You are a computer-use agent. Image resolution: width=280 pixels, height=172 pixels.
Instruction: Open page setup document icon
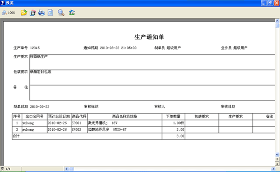click(x=50, y=13)
